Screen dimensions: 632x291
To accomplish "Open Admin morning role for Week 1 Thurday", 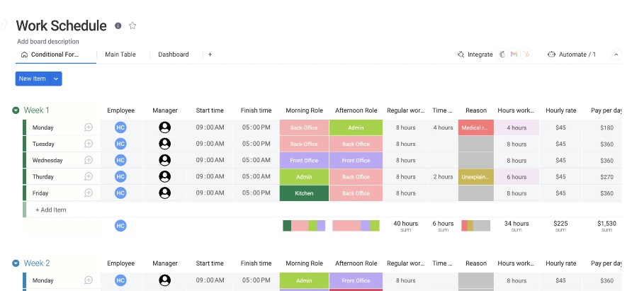I will pos(305,176).
